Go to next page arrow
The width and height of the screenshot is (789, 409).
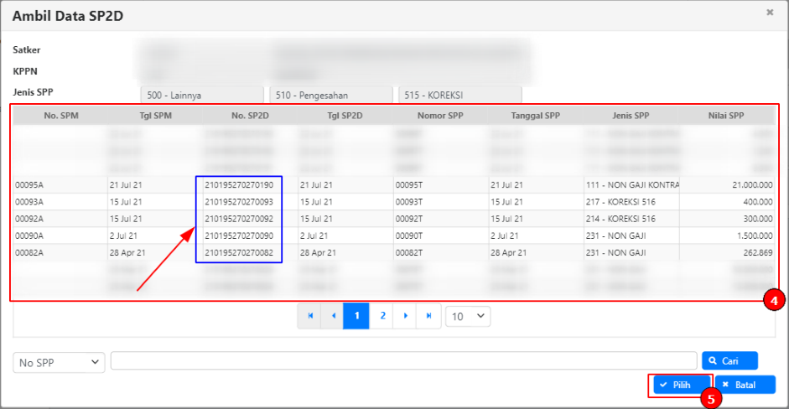click(406, 316)
